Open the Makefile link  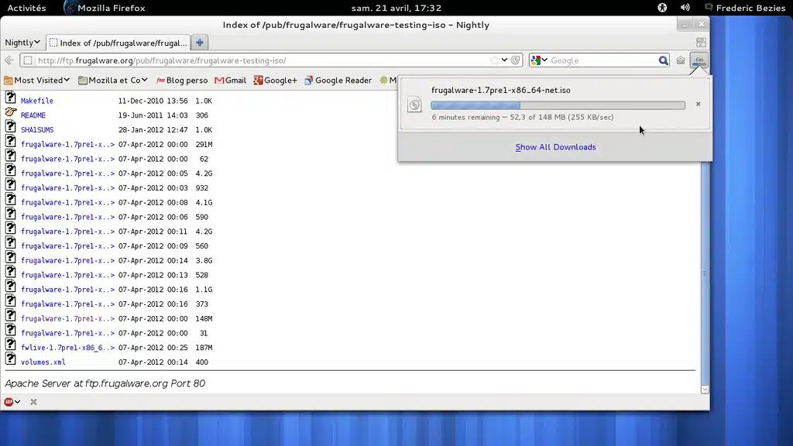37,101
